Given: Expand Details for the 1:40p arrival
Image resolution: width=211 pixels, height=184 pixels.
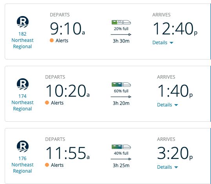Looking at the screenshot, I should point(168,105).
